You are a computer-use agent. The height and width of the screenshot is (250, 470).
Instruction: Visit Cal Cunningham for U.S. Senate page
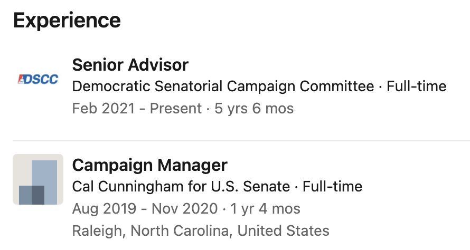[181, 187]
